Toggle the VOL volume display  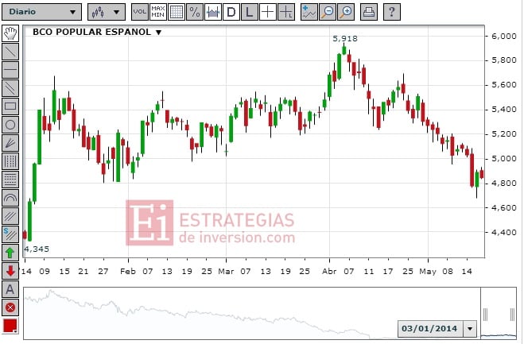[x=140, y=12]
